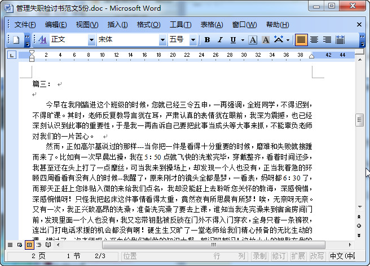Select align right button
This screenshot has height=266, width=370.
pyautogui.click(x=327, y=40)
